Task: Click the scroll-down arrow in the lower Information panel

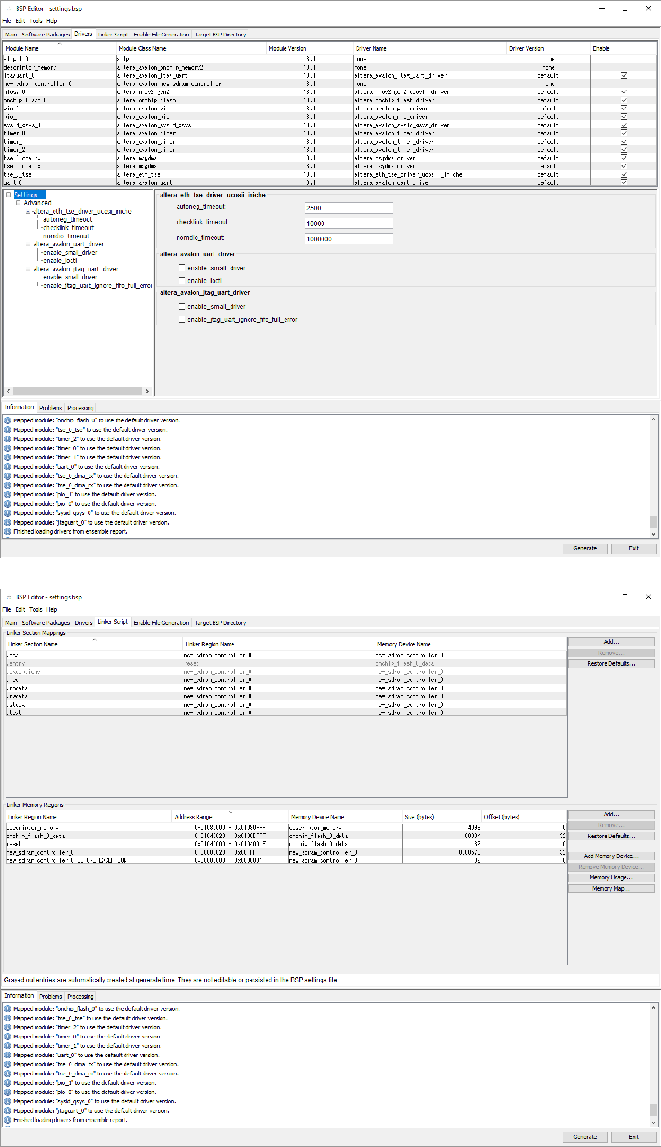Action: (x=653, y=1122)
